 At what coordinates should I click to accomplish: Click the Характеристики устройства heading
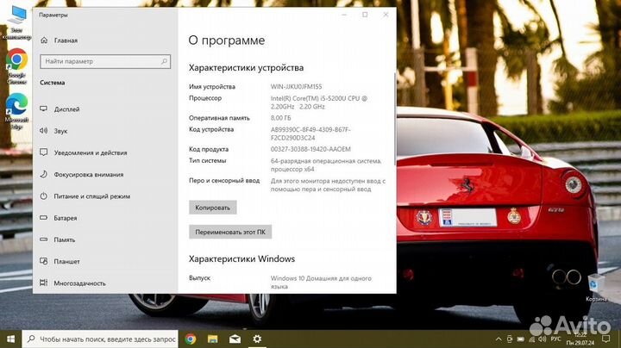coord(246,68)
